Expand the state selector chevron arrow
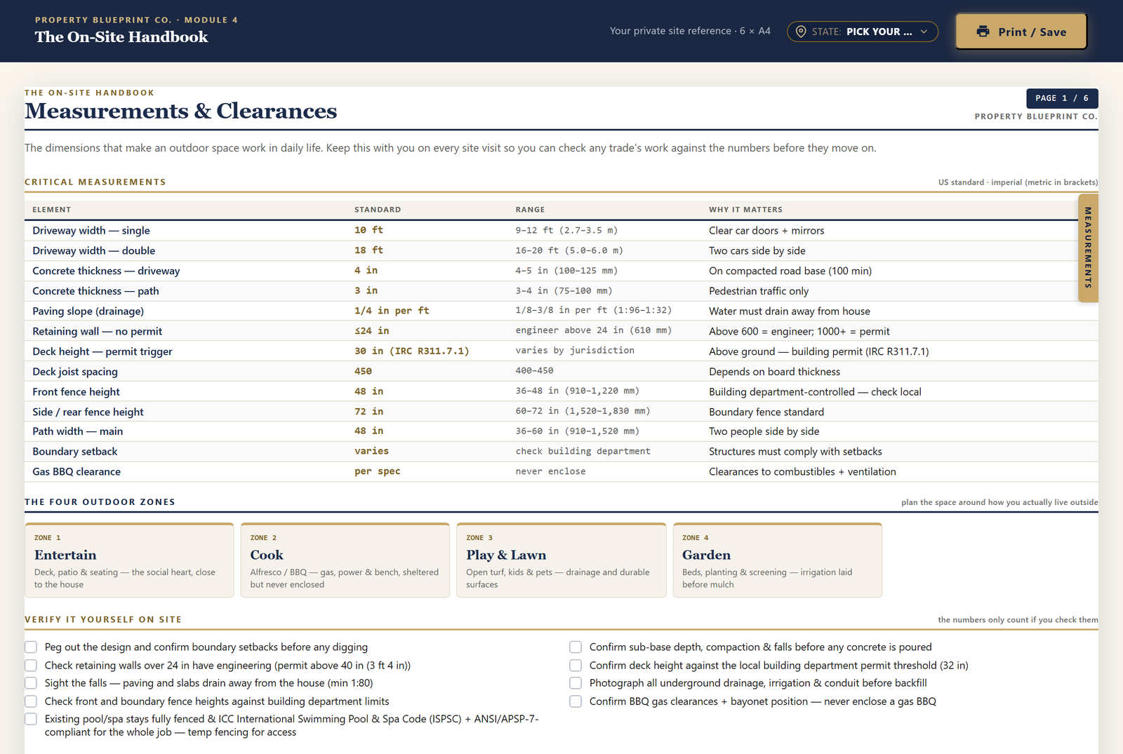This screenshot has height=754, width=1123. [924, 32]
